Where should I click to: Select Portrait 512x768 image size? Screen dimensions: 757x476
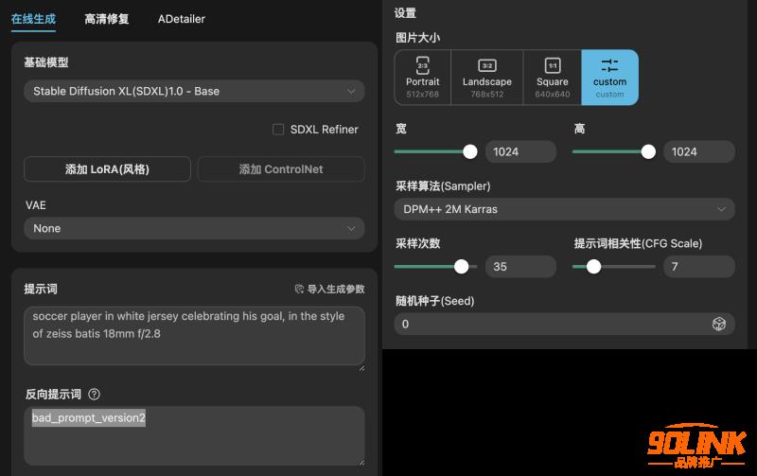coord(422,78)
